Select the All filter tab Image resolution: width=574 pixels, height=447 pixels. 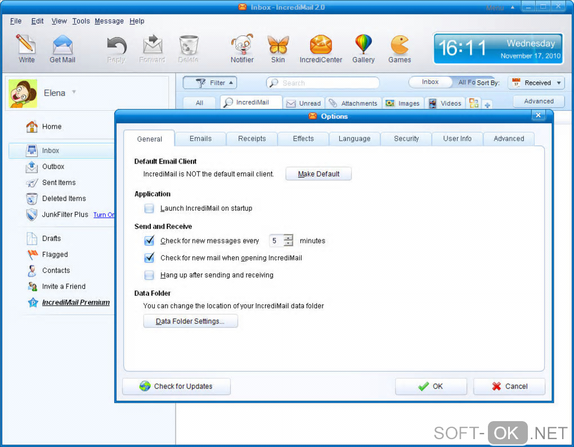point(199,103)
